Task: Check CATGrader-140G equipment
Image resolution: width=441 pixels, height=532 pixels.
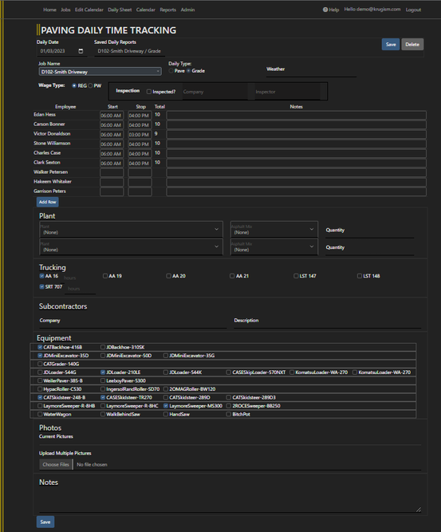Action: point(40,364)
